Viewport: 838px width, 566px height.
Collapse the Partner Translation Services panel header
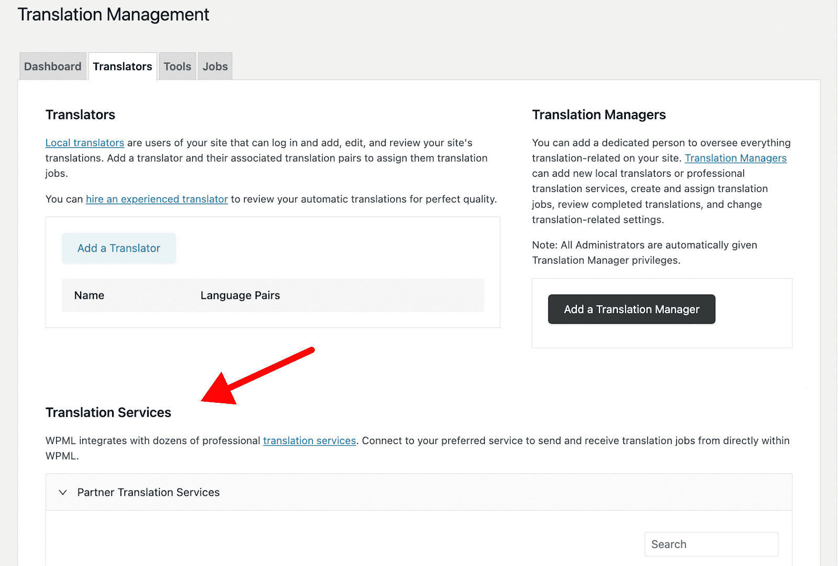coord(148,492)
